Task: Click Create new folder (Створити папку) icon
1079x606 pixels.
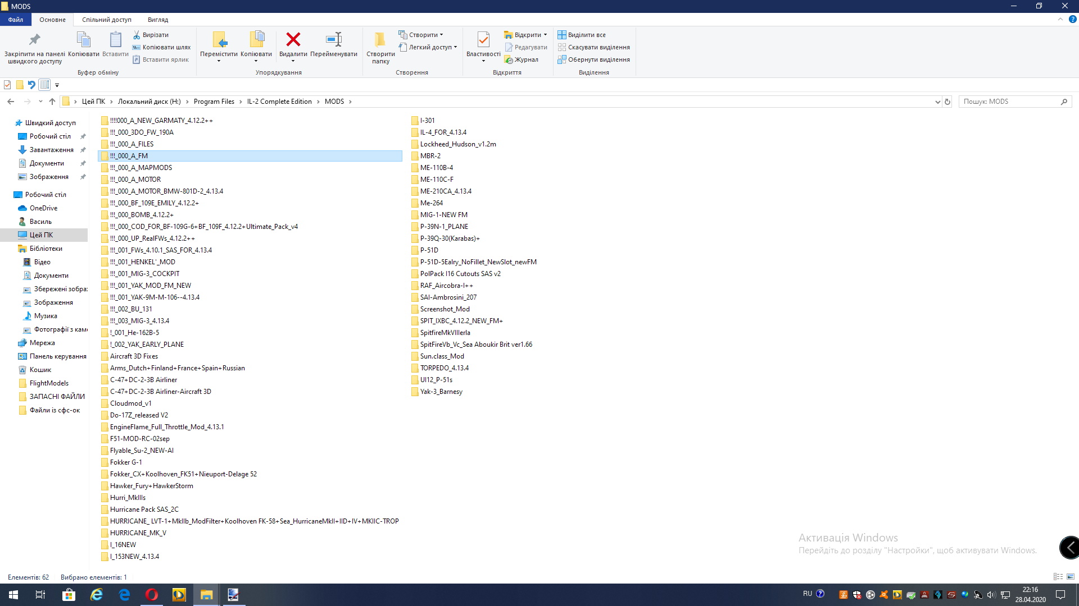Action: pyautogui.click(x=380, y=40)
